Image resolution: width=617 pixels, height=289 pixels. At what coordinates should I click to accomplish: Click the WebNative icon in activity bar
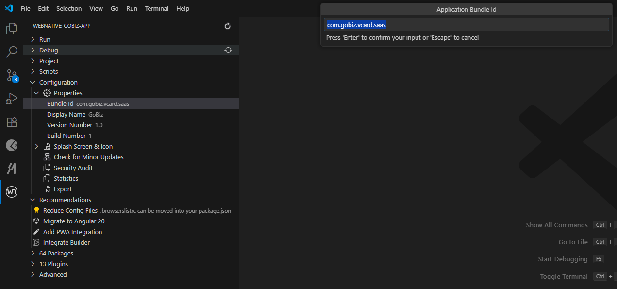coord(12,192)
